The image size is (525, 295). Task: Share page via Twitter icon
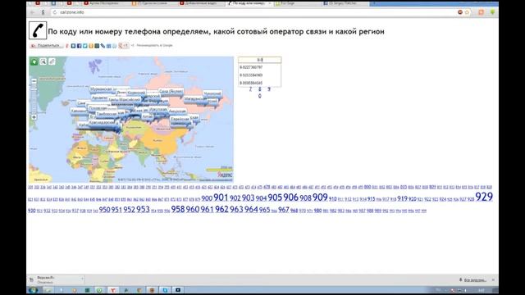click(x=85, y=46)
